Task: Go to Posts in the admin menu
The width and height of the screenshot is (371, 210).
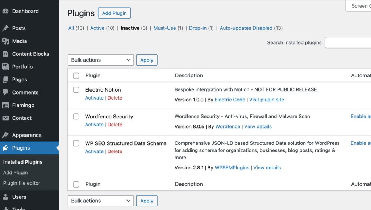Action: point(19,28)
